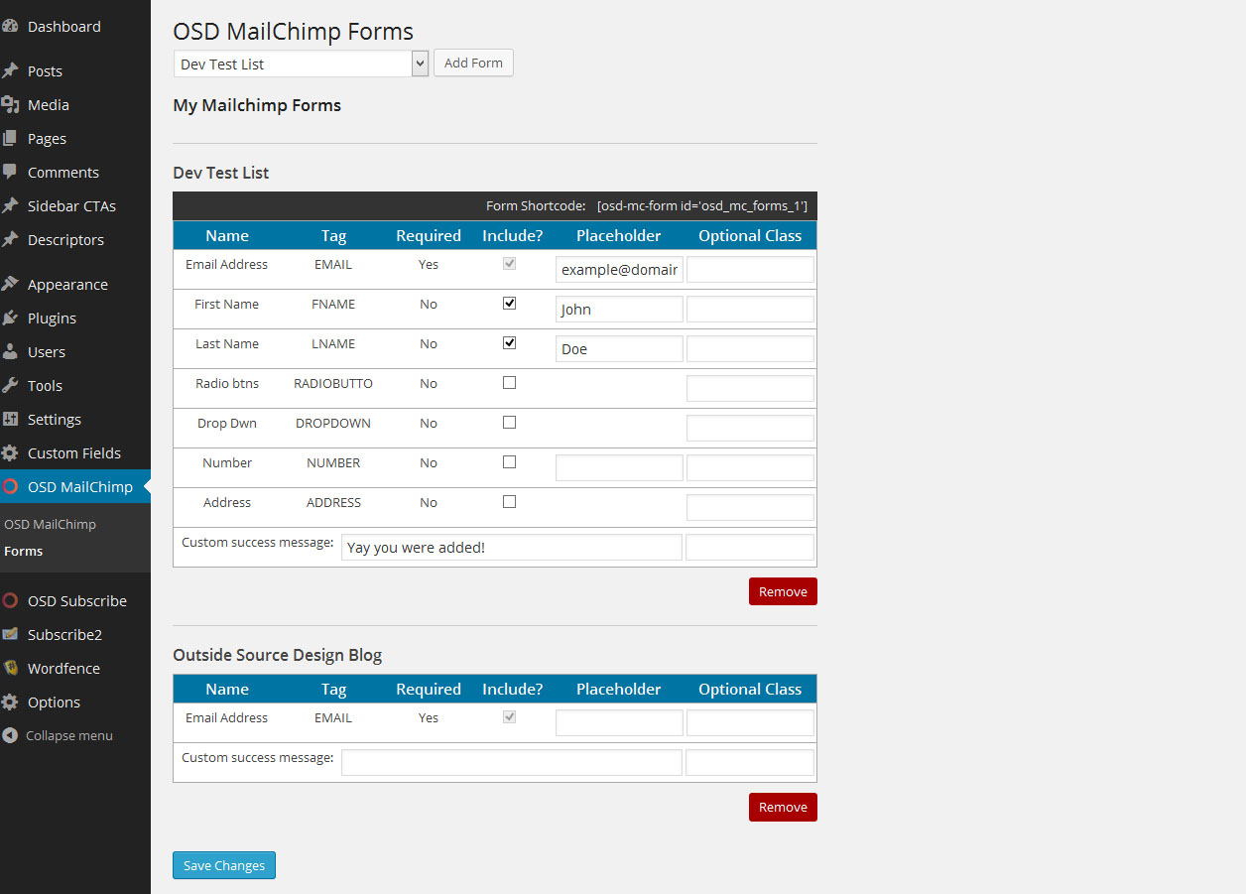Click the RADIOBUTTO tag cell
This screenshot has height=894, width=1246.
click(x=333, y=383)
